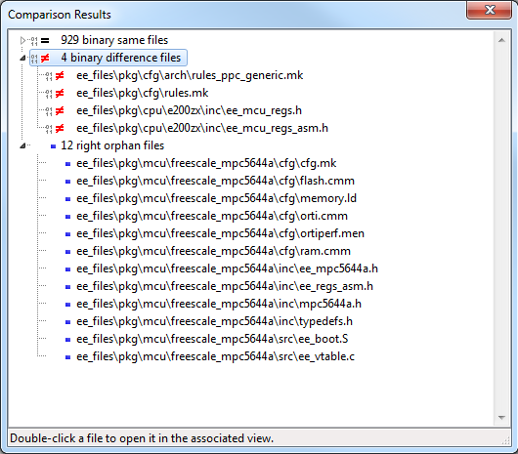
Task: Click the not-equal icon for rules_ppc_generic.mk
Action: [x=60, y=75]
